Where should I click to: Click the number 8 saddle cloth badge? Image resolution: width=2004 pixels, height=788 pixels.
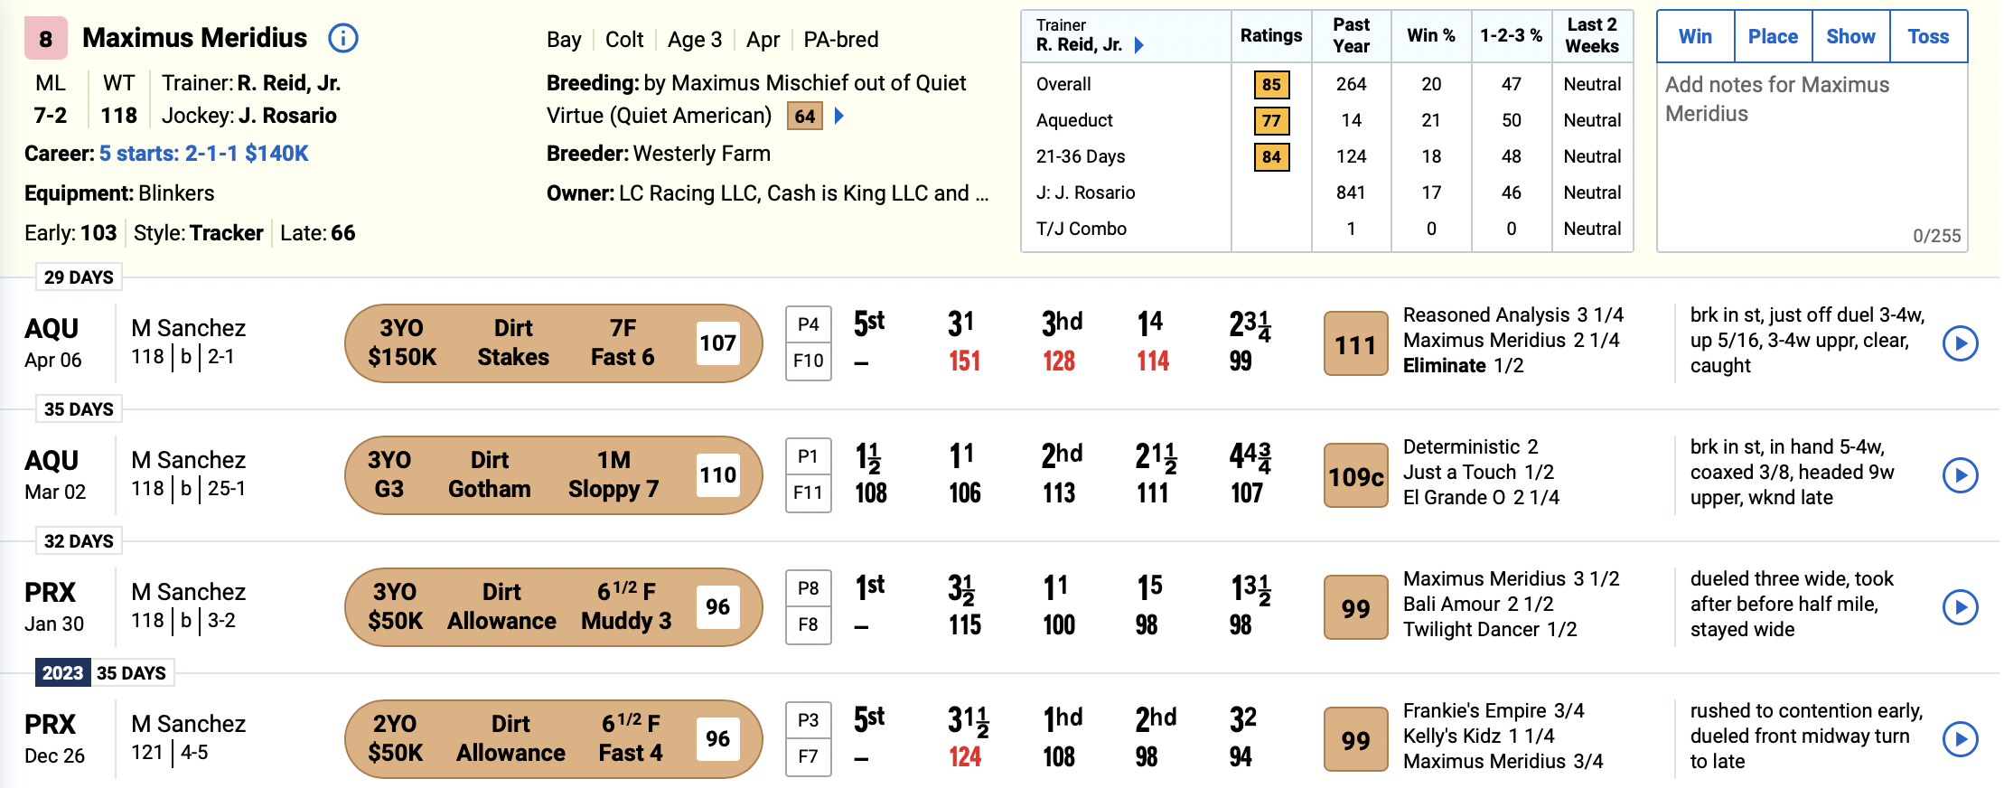coord(46,39)
